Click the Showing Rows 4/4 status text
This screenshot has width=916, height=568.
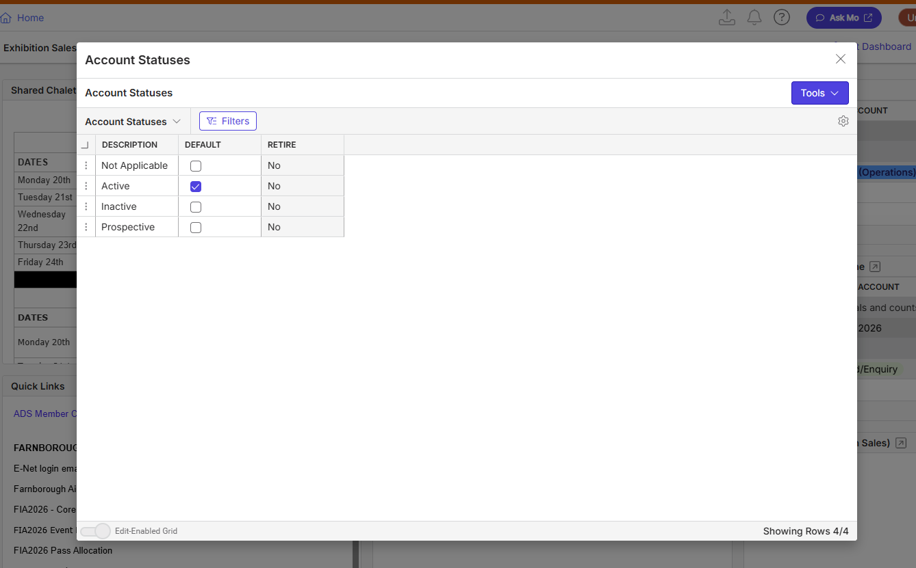point(806,531)
